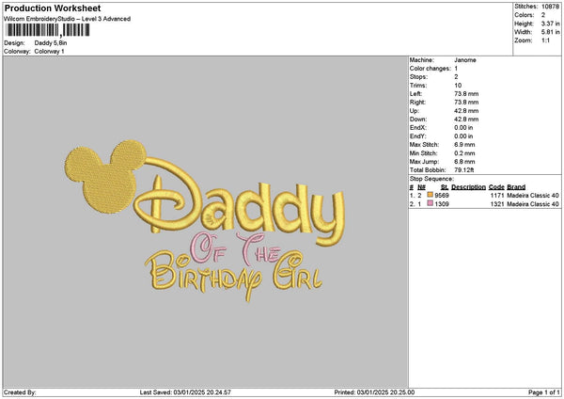Click the Mickey Mouse head silhouette
Screen dimensions: 564x399
click(x=100, y=176)
